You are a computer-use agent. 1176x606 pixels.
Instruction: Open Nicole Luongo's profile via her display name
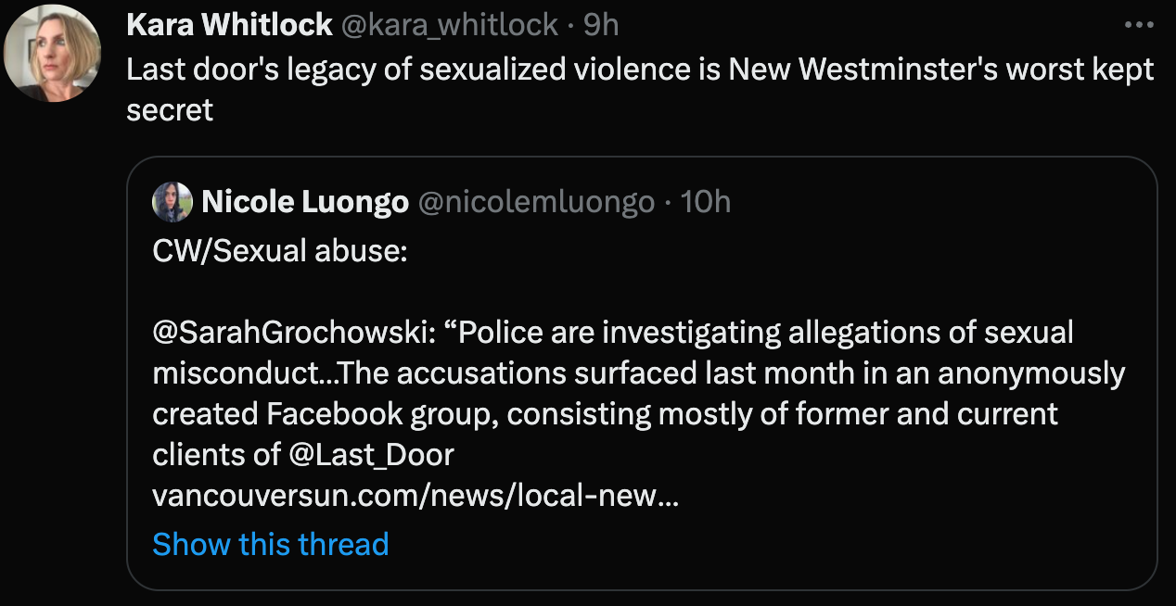click(x=306, y=201)
